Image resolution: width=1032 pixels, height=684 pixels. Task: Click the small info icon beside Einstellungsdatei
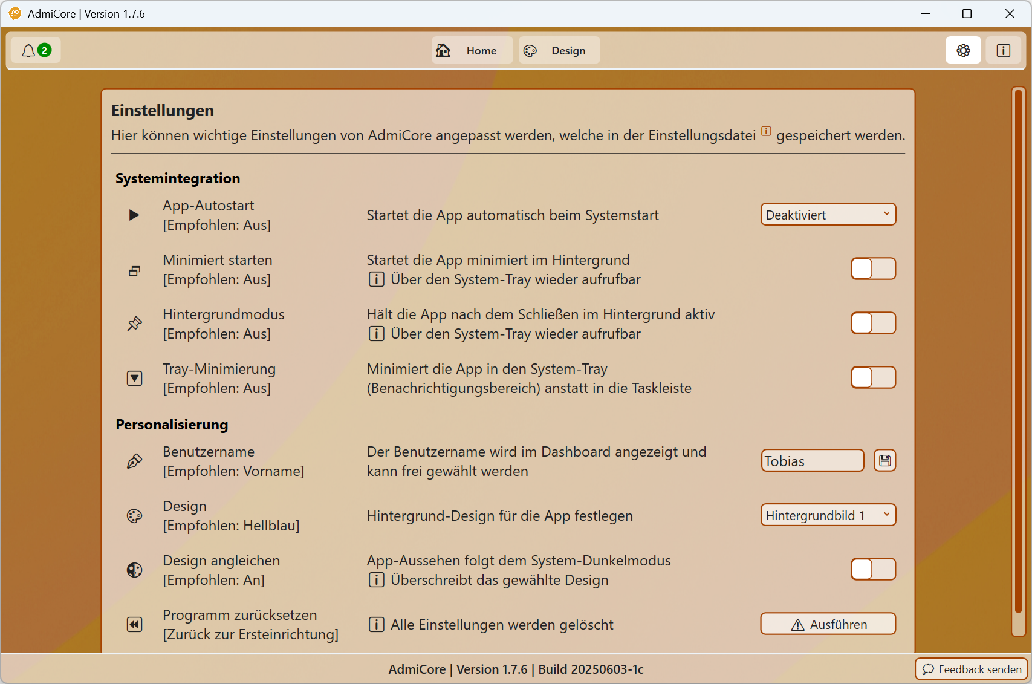(x=766, y=131)
